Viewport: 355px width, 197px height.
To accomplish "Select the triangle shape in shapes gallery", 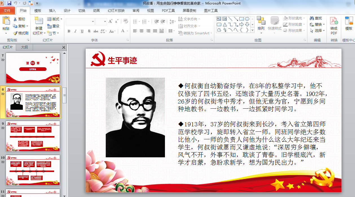I will [x=225, y=24].
